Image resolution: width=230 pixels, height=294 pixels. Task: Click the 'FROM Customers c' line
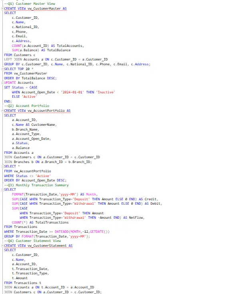[20, 55]
